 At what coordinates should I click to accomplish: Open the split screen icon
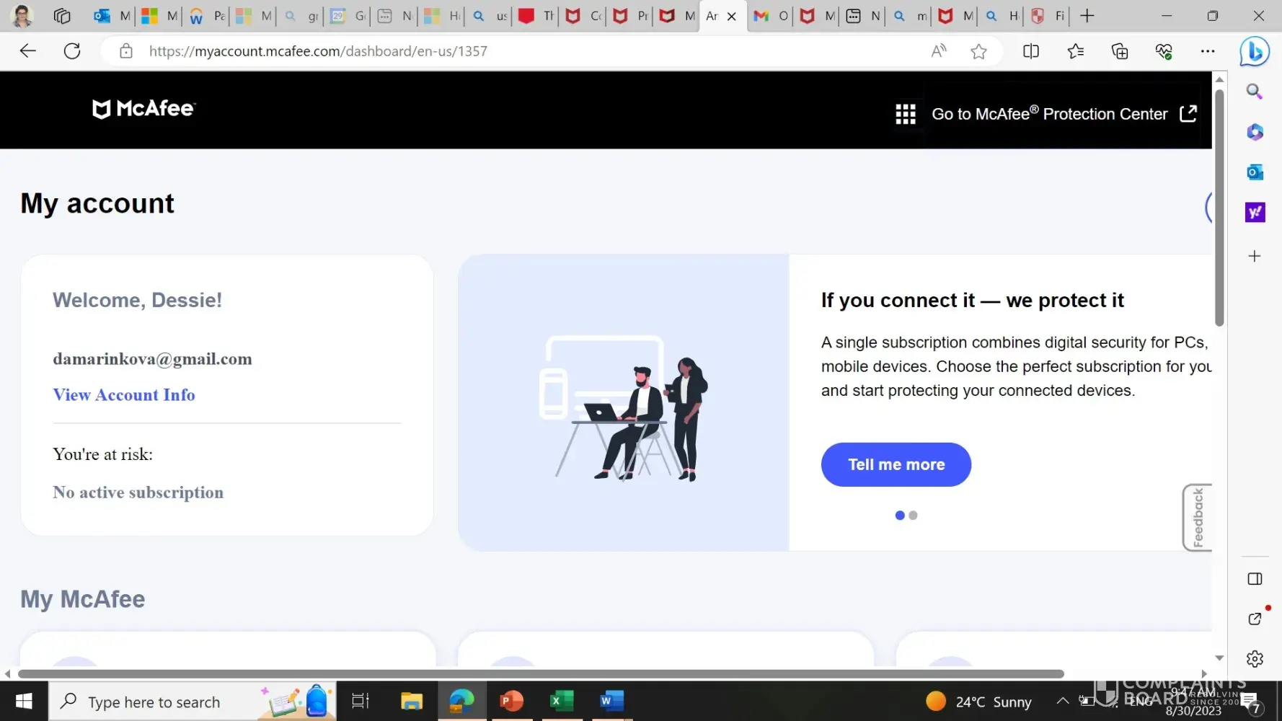(x=1031, y=51)
